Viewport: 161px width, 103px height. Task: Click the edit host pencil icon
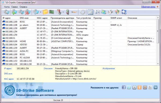point(21,12)
